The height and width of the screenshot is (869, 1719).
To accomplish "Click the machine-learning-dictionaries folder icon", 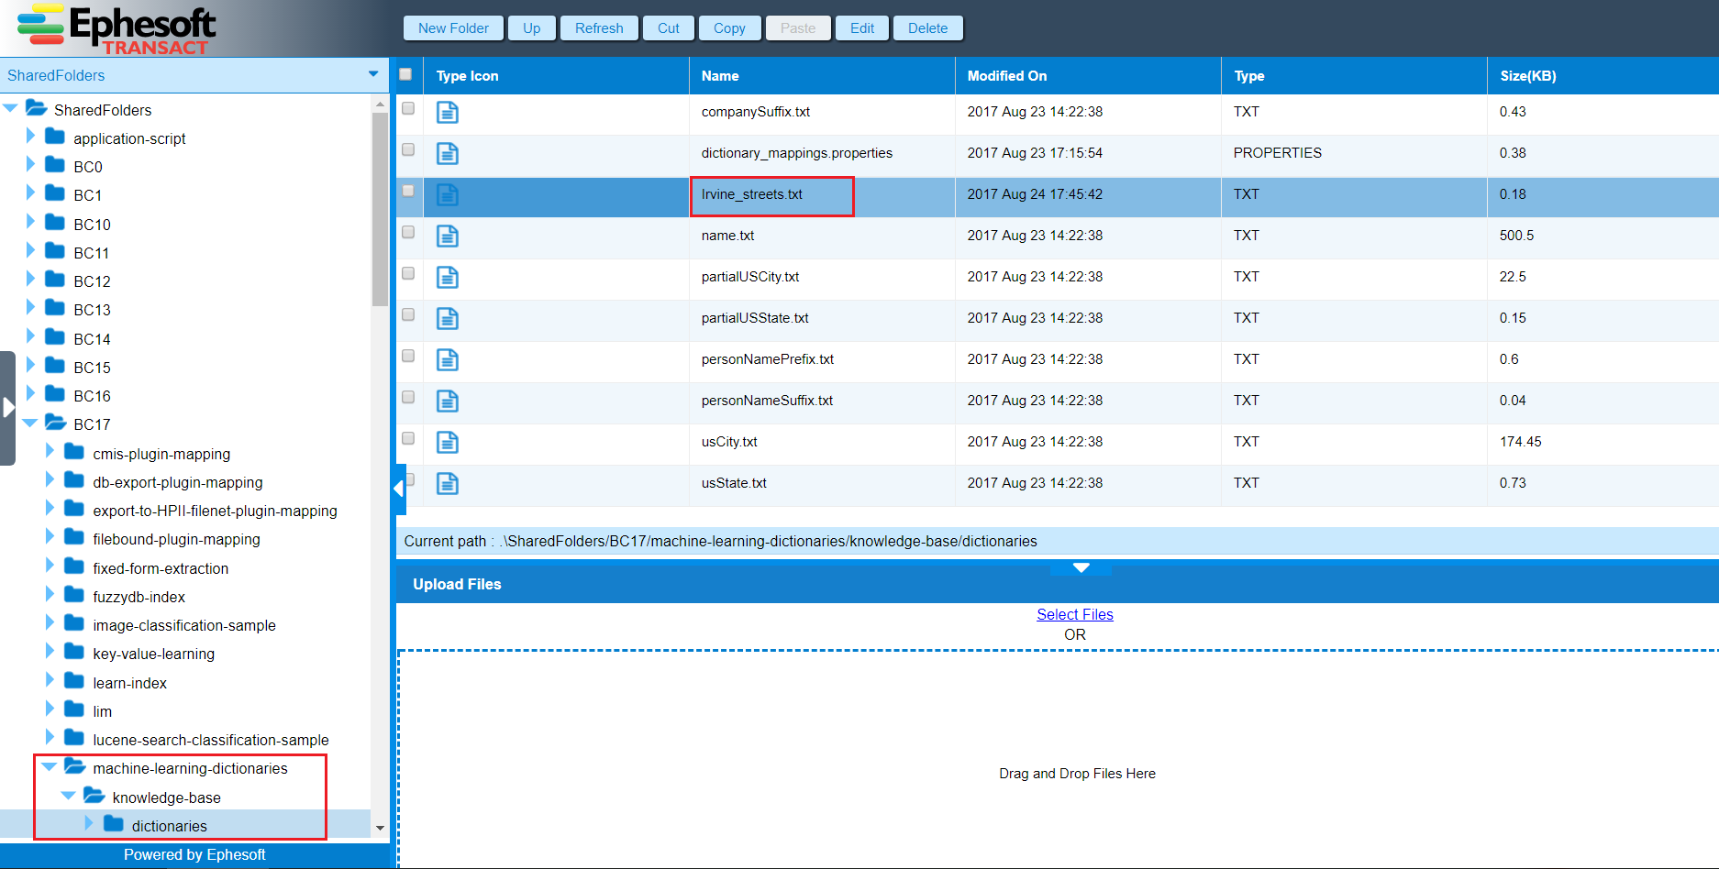I will (x=75, y=766).
